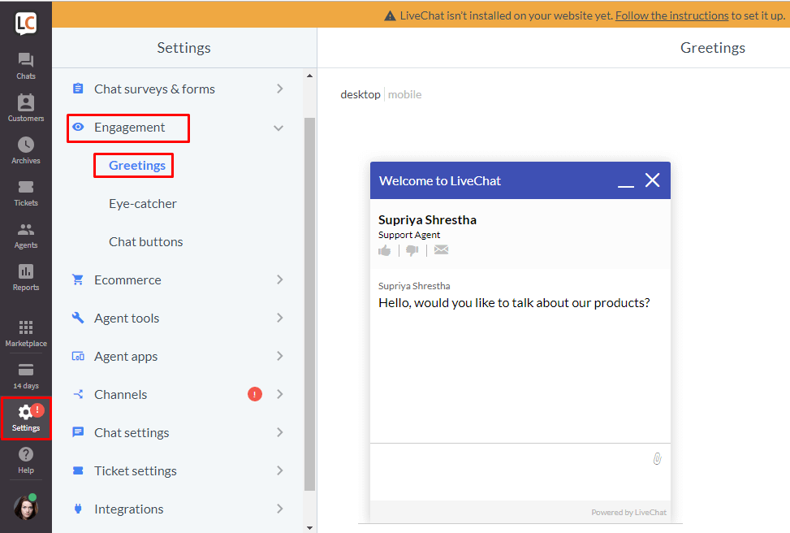The image size is (790, 533).
Task: Open Reports chart icon
Action: tap(26, 271)
